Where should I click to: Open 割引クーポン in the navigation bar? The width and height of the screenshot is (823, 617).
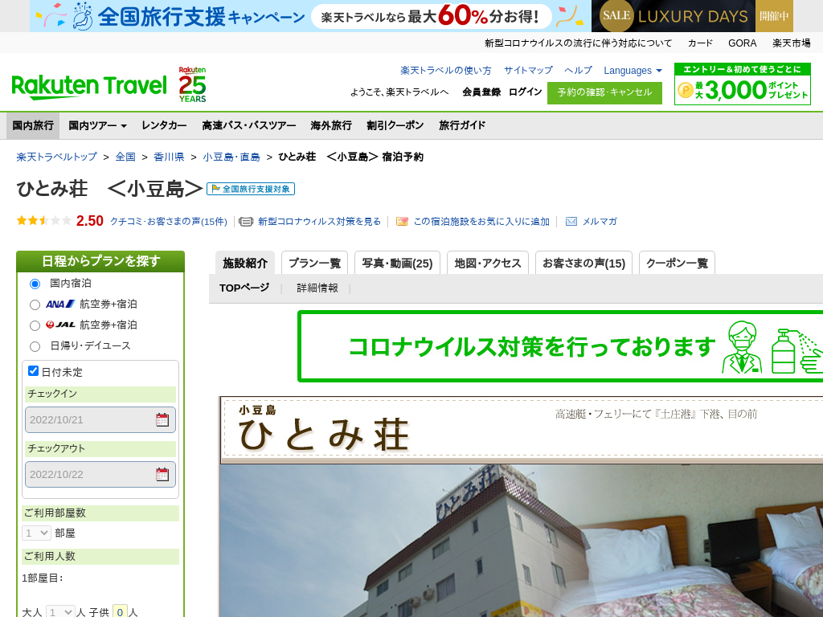pyautogui.click(x=395, y=126)
